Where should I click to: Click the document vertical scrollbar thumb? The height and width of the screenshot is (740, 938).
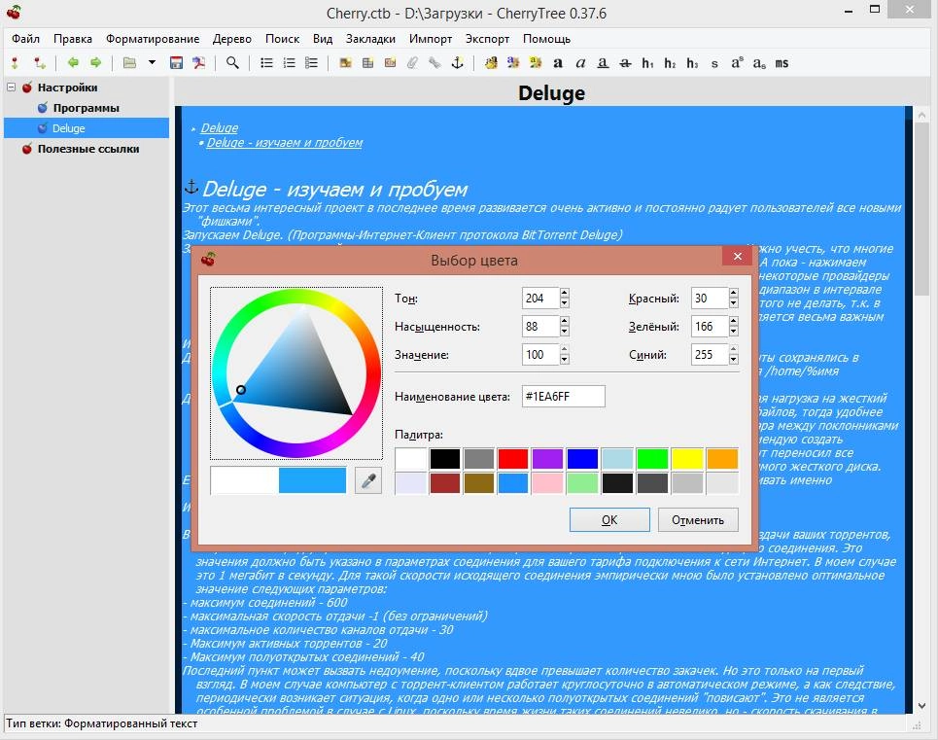click(x=921, y=210)
